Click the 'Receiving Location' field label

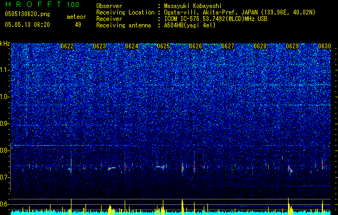tap(125, 12)
